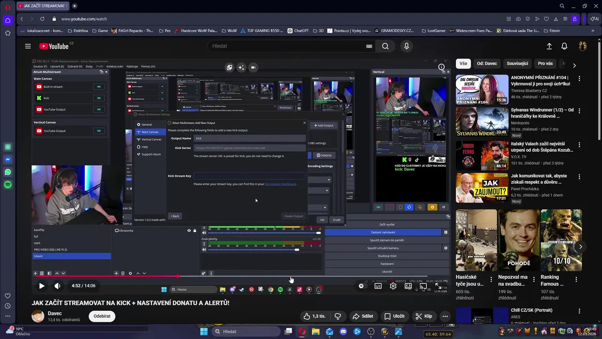Like the video with 1,3 tis.
This screenshot has height=339, width=602.
point(315,316)
